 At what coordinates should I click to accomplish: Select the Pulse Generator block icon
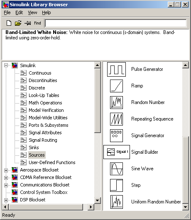tap(116, 69)
